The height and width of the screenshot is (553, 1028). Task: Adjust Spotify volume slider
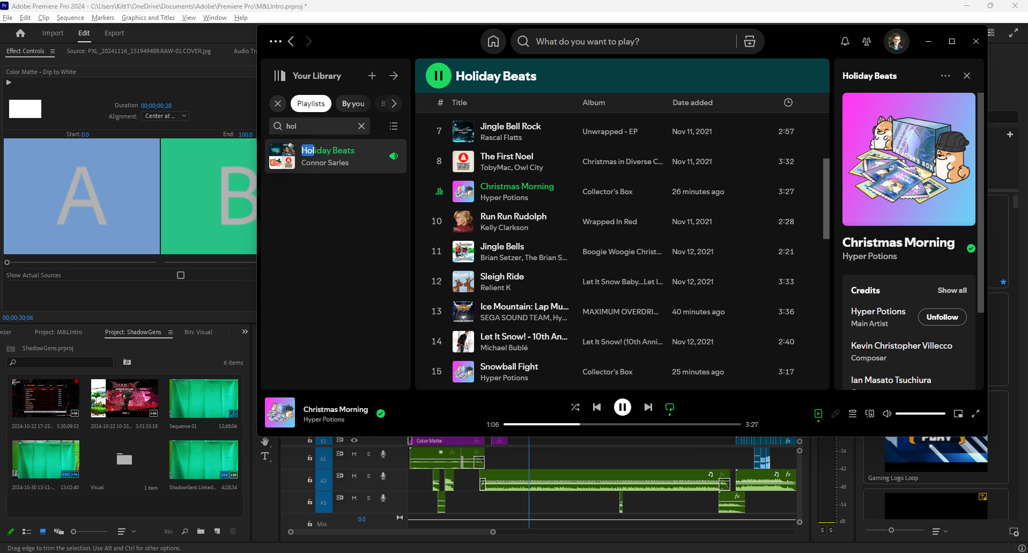click(x=920, y=414)
